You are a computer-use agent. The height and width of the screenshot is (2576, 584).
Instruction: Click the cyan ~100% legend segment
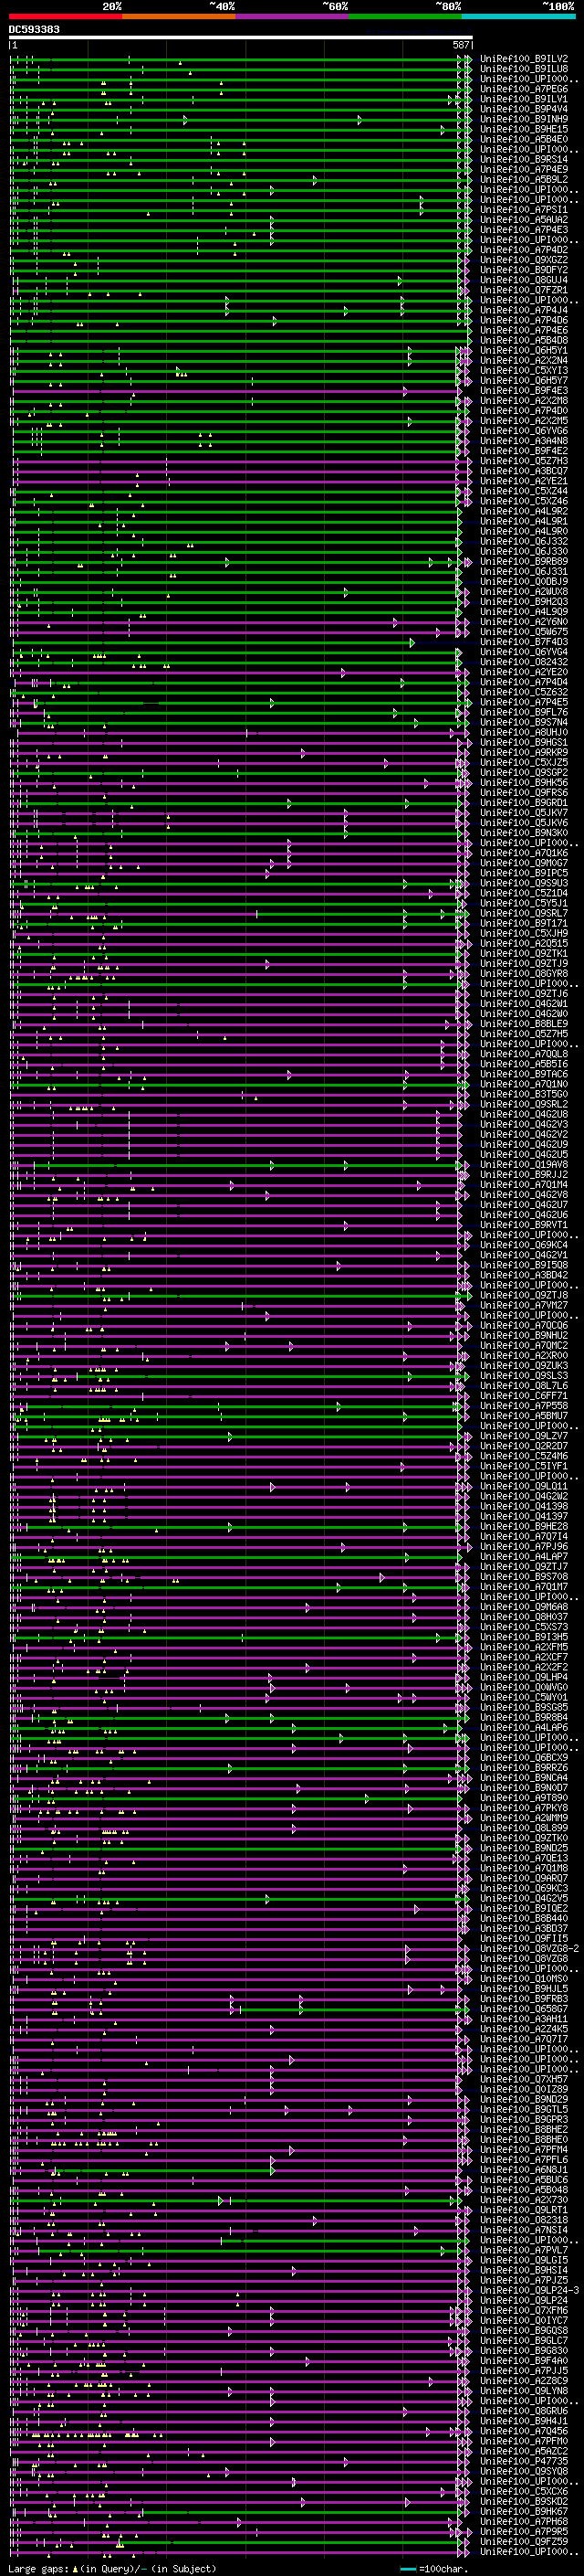518,16
